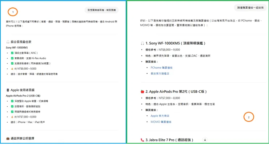The height and width of the screenshot is (148, 269).
Task: Click the red phone receiver icon beside 3. Jabra Elite
Action: [142, 140]
